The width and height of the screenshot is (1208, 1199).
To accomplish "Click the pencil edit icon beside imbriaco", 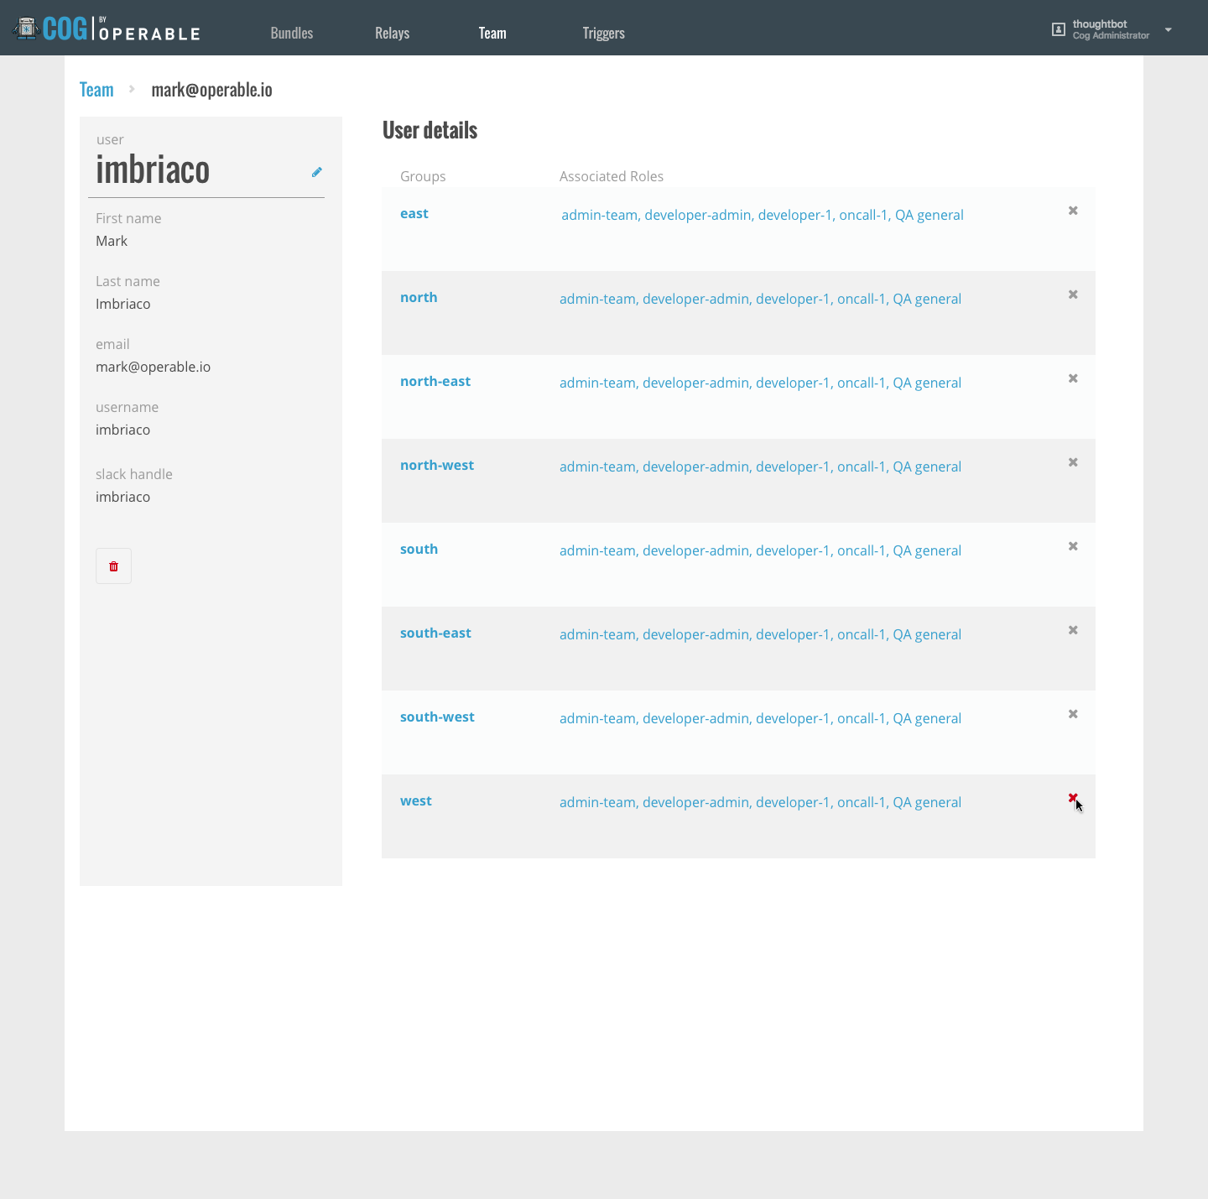I will tap(316, 172).
